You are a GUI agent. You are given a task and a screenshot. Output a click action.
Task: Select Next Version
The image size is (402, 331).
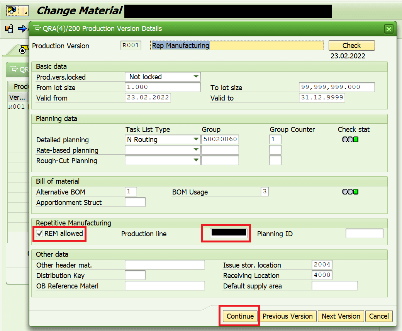click(341, 316)
